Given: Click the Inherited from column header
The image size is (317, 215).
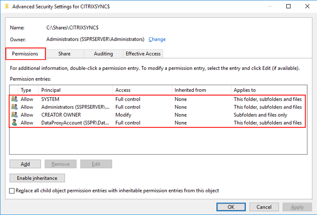Looking at the screenshot, I should click(x=202, y=90).
